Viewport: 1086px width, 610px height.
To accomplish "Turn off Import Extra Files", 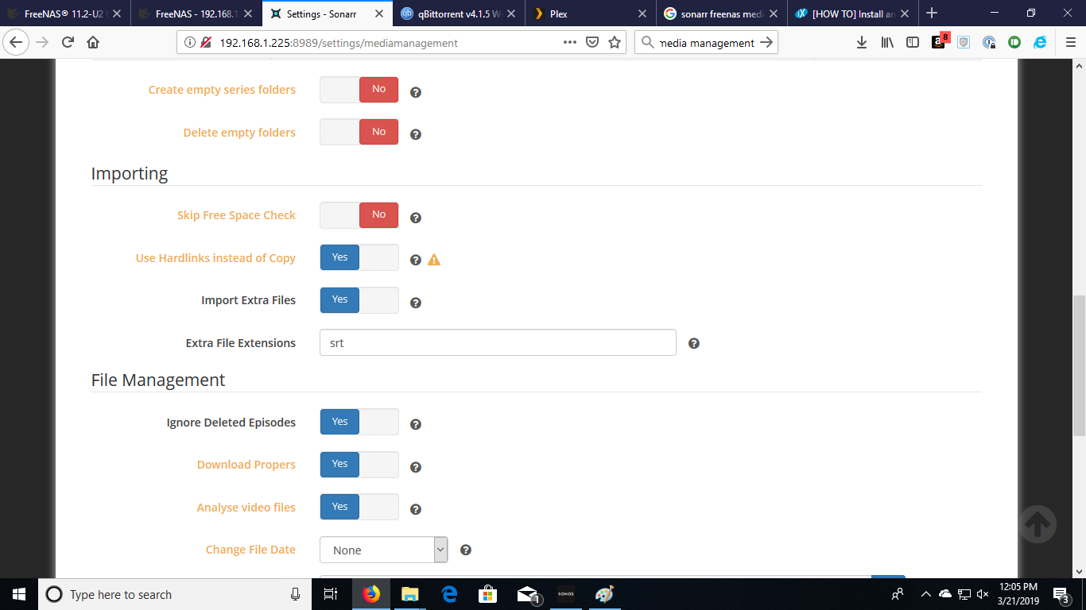I will tap(359, 300).
